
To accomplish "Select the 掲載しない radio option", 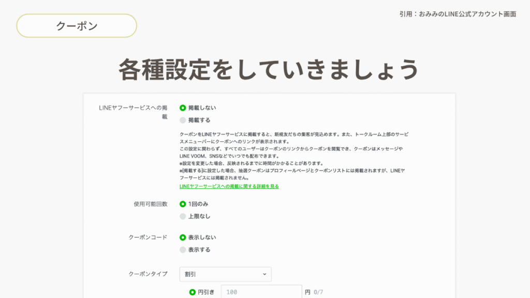I will 183,108.
